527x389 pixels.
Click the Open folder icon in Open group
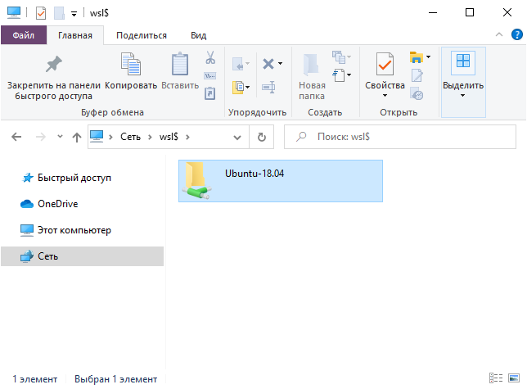coord(416,57)
